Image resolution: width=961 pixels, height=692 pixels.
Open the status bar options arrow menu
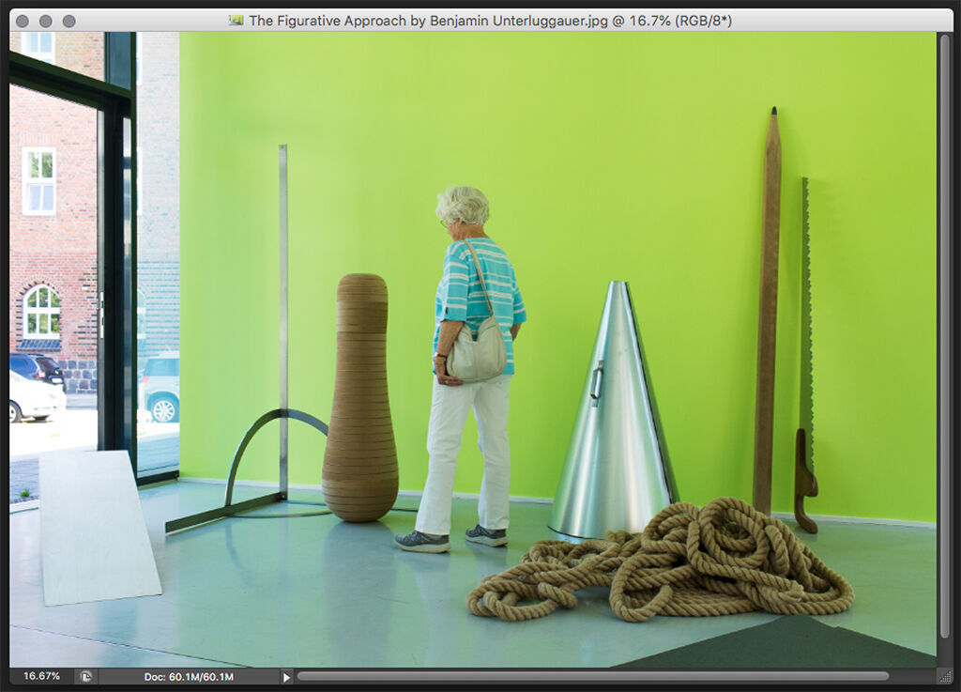286,677
